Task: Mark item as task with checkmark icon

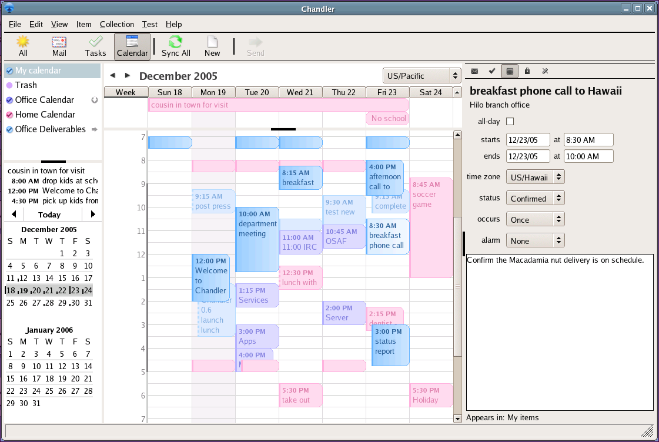Action: (492, 71)
